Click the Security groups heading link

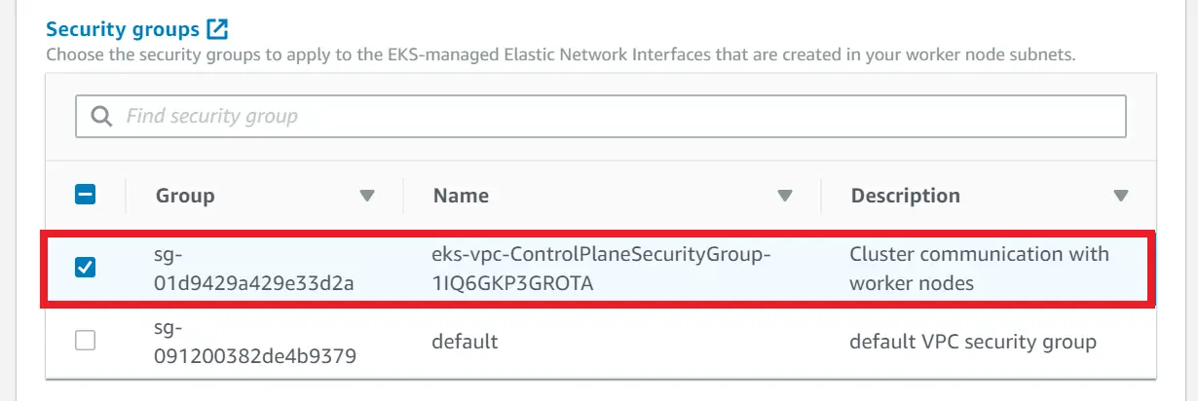tap(122, 28)
